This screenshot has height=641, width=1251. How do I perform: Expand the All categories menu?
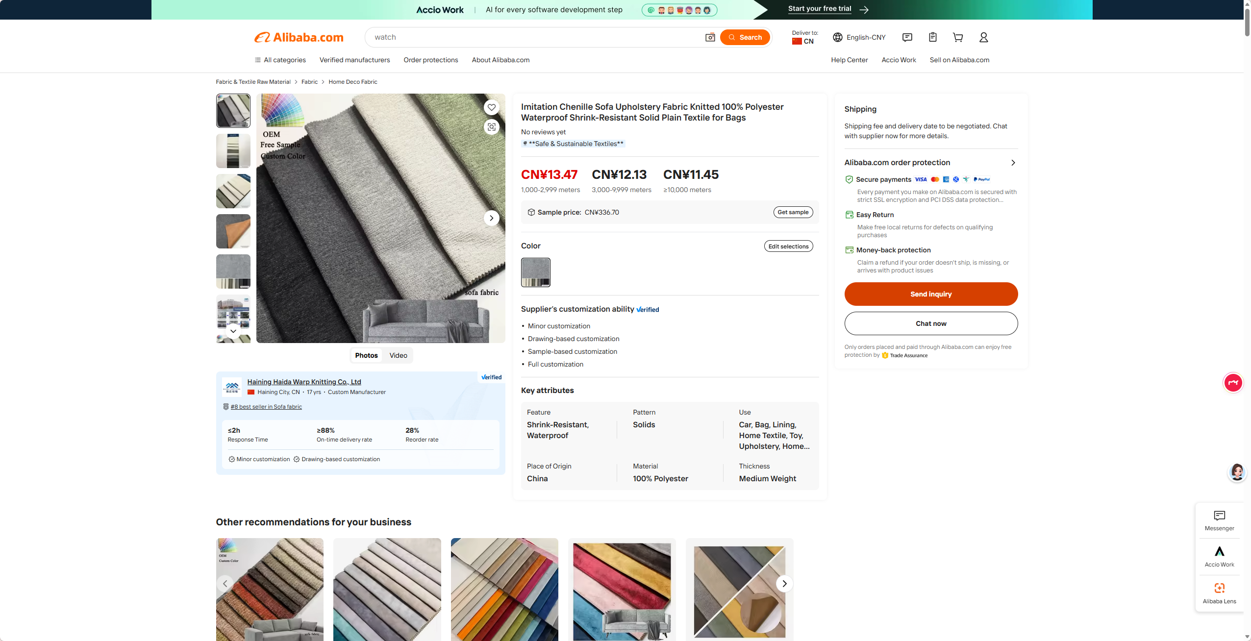(x=280, y=60)
